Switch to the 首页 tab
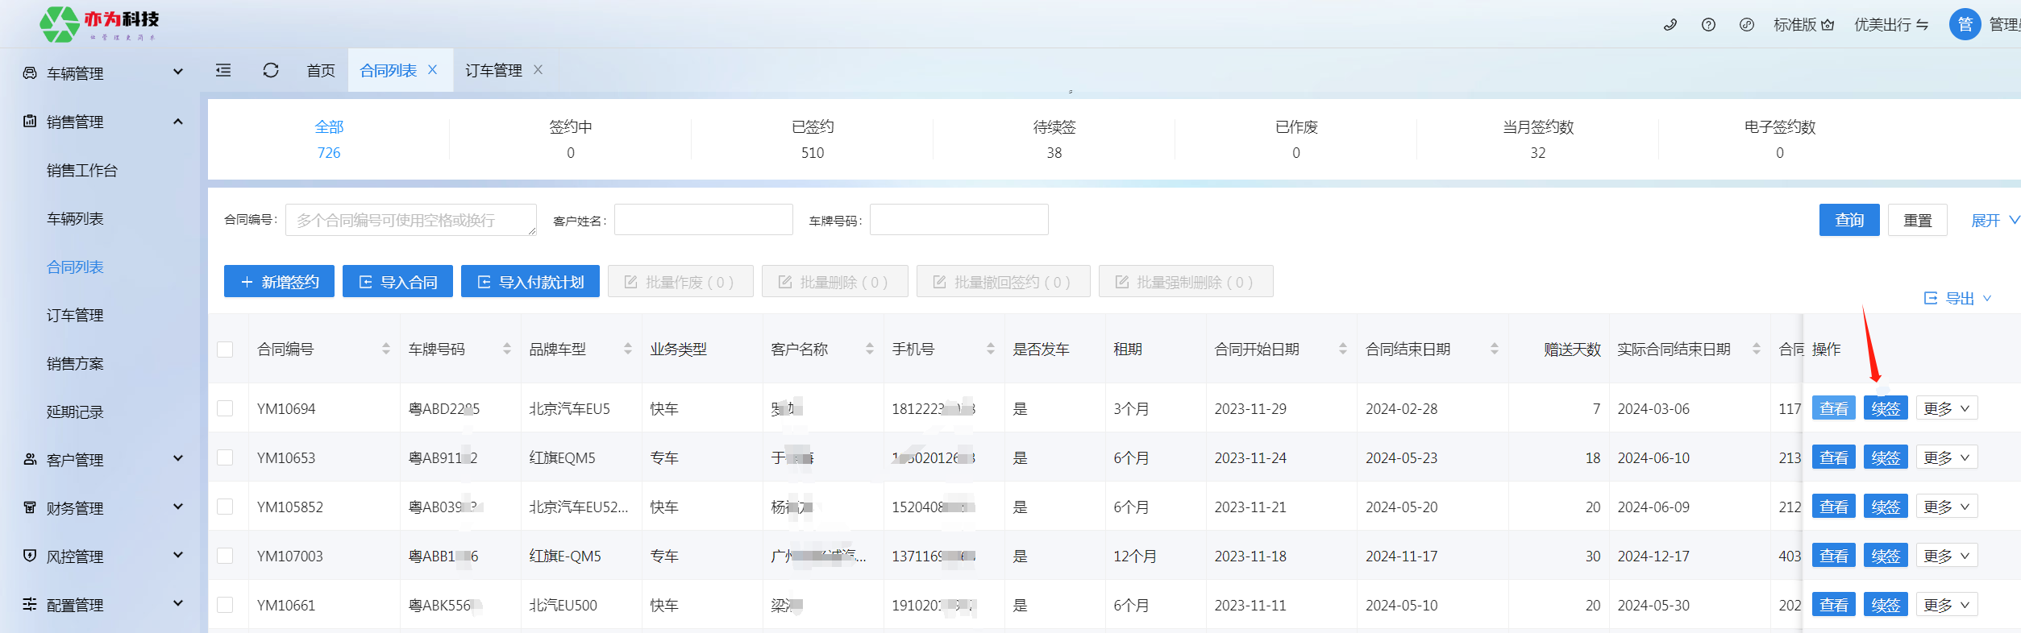This screenshot has height=633, width=2021. coord(321,71)
